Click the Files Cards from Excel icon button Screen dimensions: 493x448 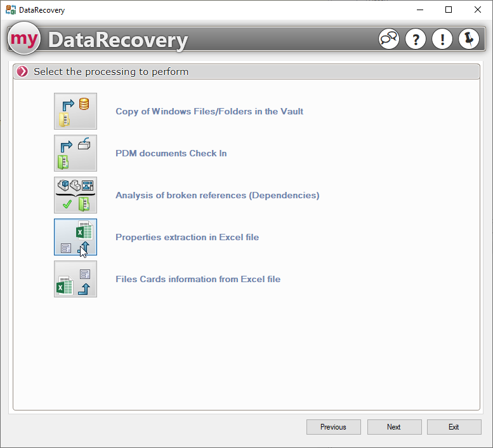76,279
